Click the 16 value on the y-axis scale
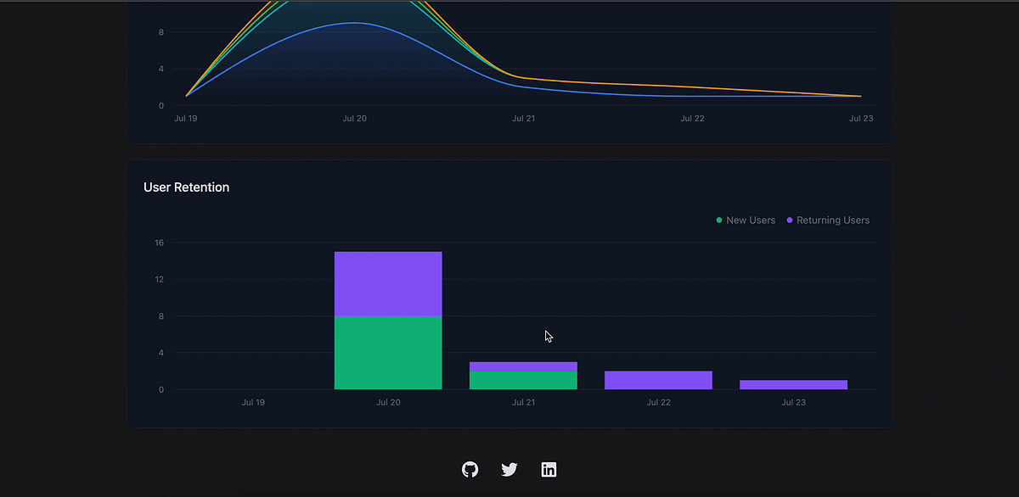The image size is (1019, 497). [158, 243]
